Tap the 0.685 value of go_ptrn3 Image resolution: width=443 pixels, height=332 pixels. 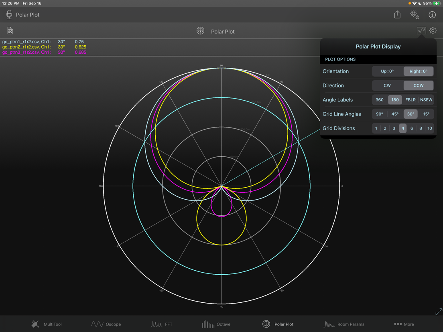click(x=81, y=52)
